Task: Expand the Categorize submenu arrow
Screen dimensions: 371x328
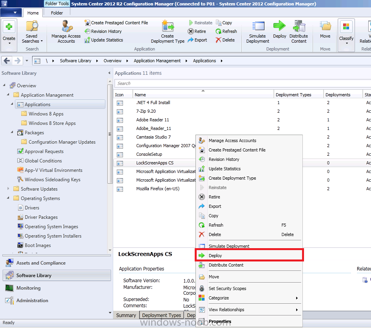Action: pyautogui.click(x=297, y=298)
